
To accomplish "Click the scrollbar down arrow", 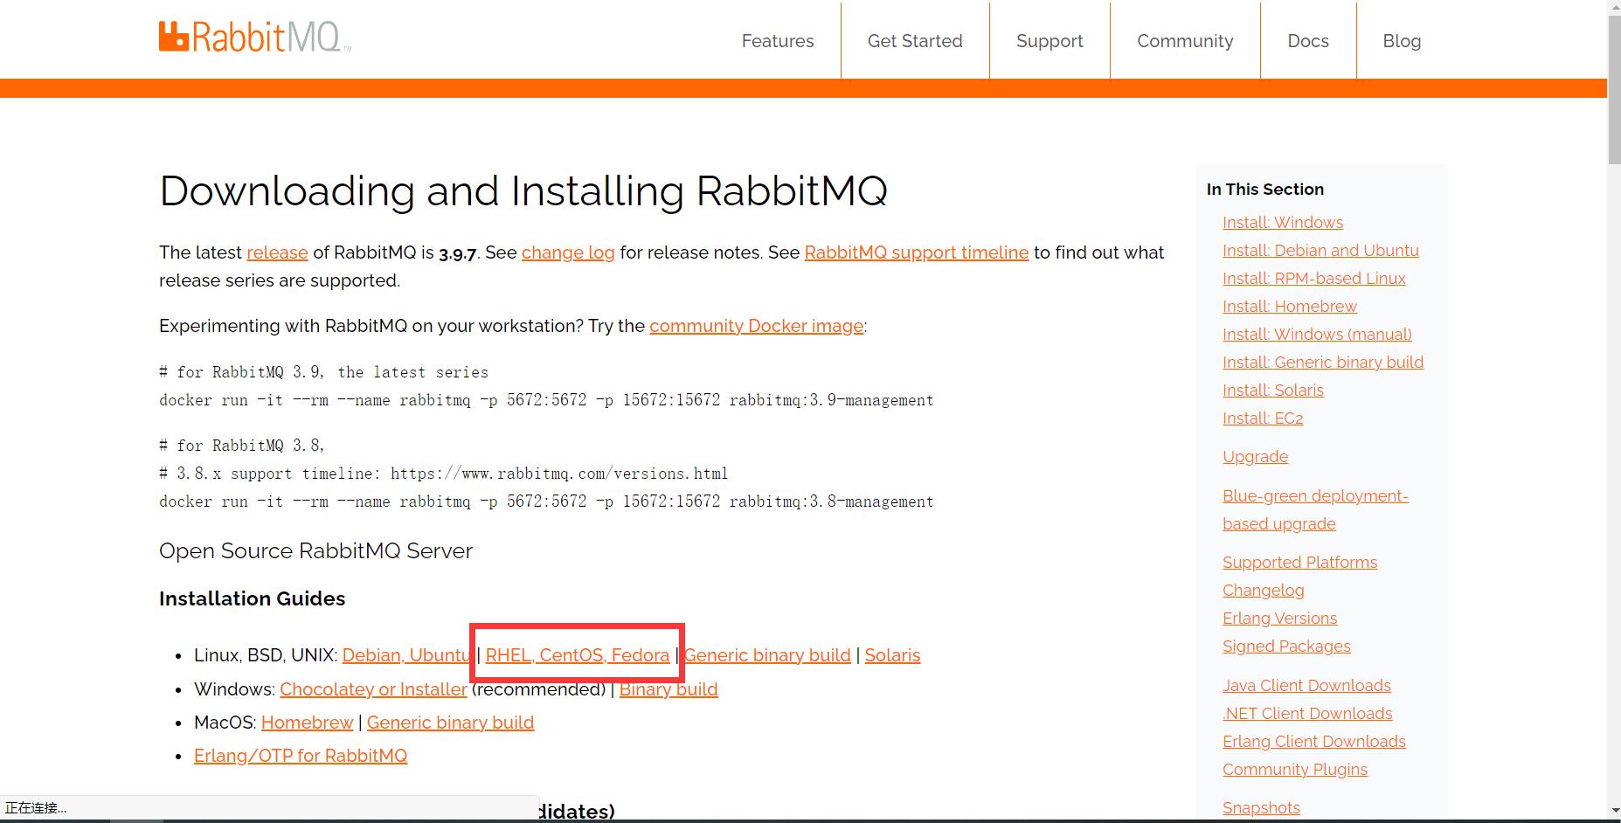I will pos(1614,812).
